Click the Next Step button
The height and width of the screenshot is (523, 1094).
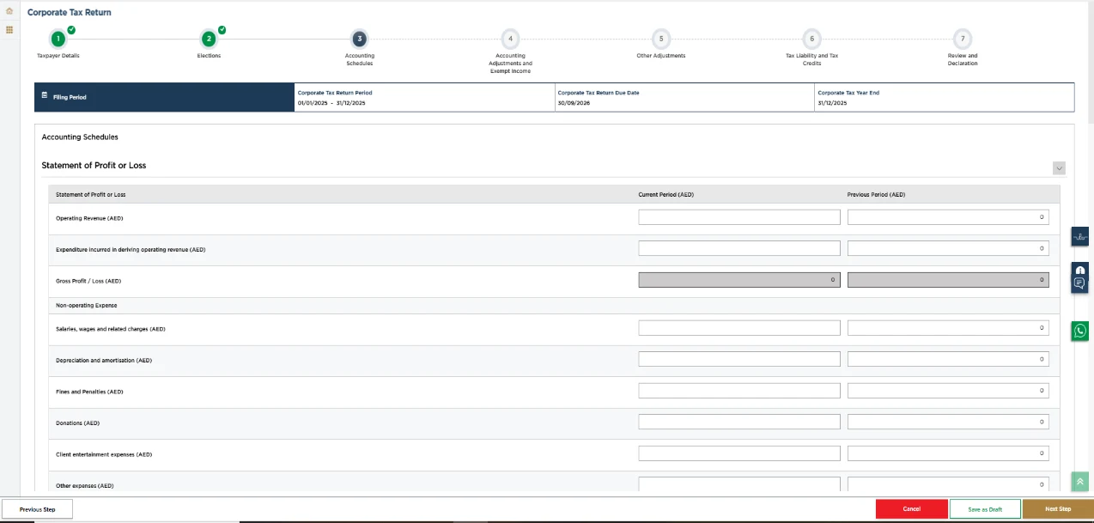(x=1058, y=509)
